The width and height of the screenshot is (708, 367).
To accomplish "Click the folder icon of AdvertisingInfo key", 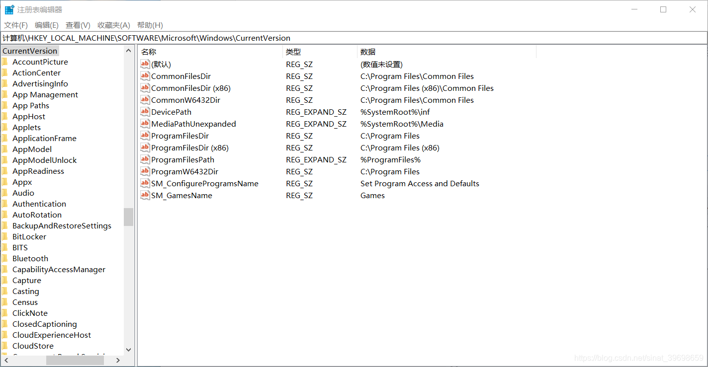I will (5, 83).
